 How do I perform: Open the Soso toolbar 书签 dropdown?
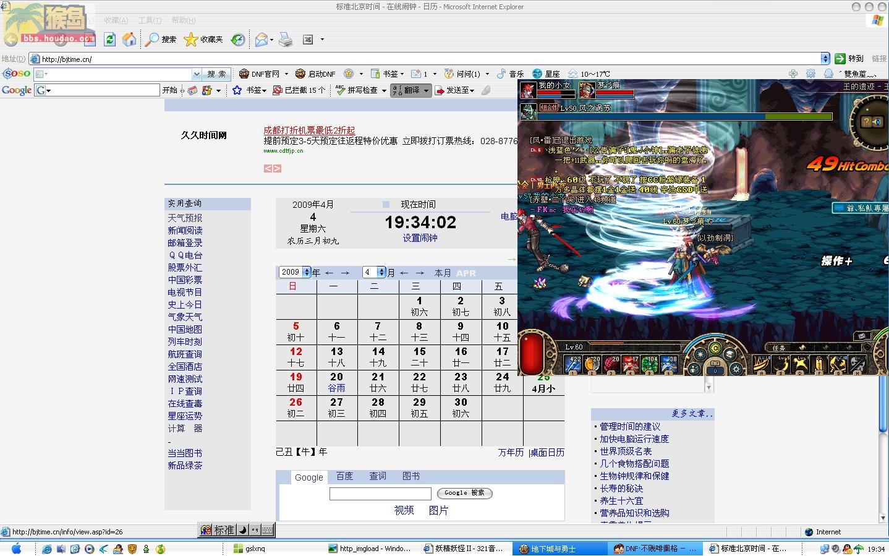(403, 74)
